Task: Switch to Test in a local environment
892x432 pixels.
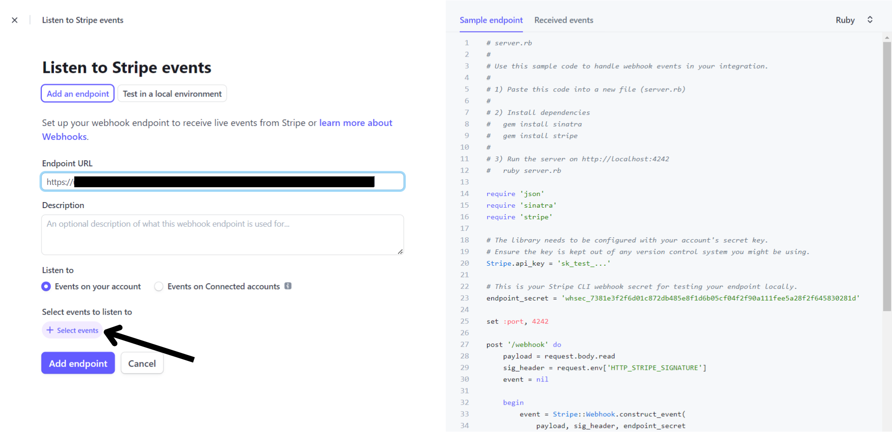Action: click(x=172, y=94)
